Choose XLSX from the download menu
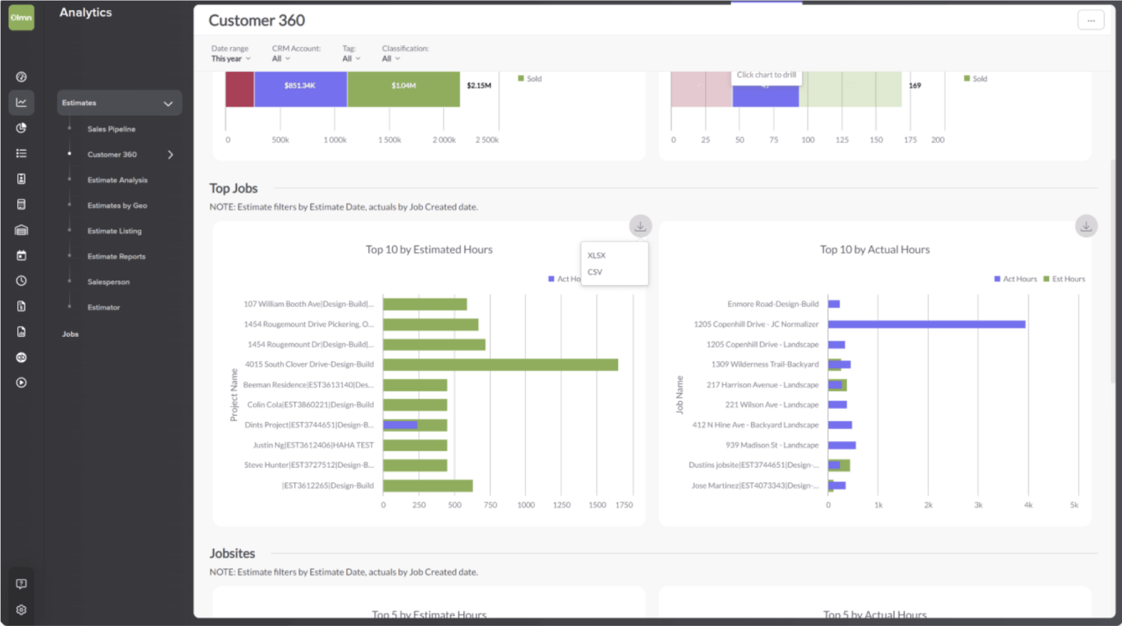This screenshot has height=626, width=1122. (x=597, y=256)
